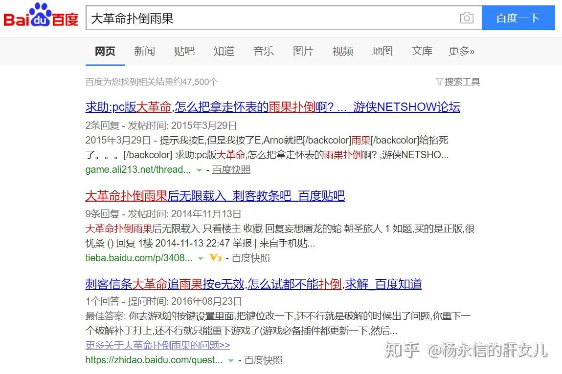This screenshot has height=374, width=562.
Task: Click 1个回答 - 提问时间: 2016年08月23日 text
Action: click(163, 301)
